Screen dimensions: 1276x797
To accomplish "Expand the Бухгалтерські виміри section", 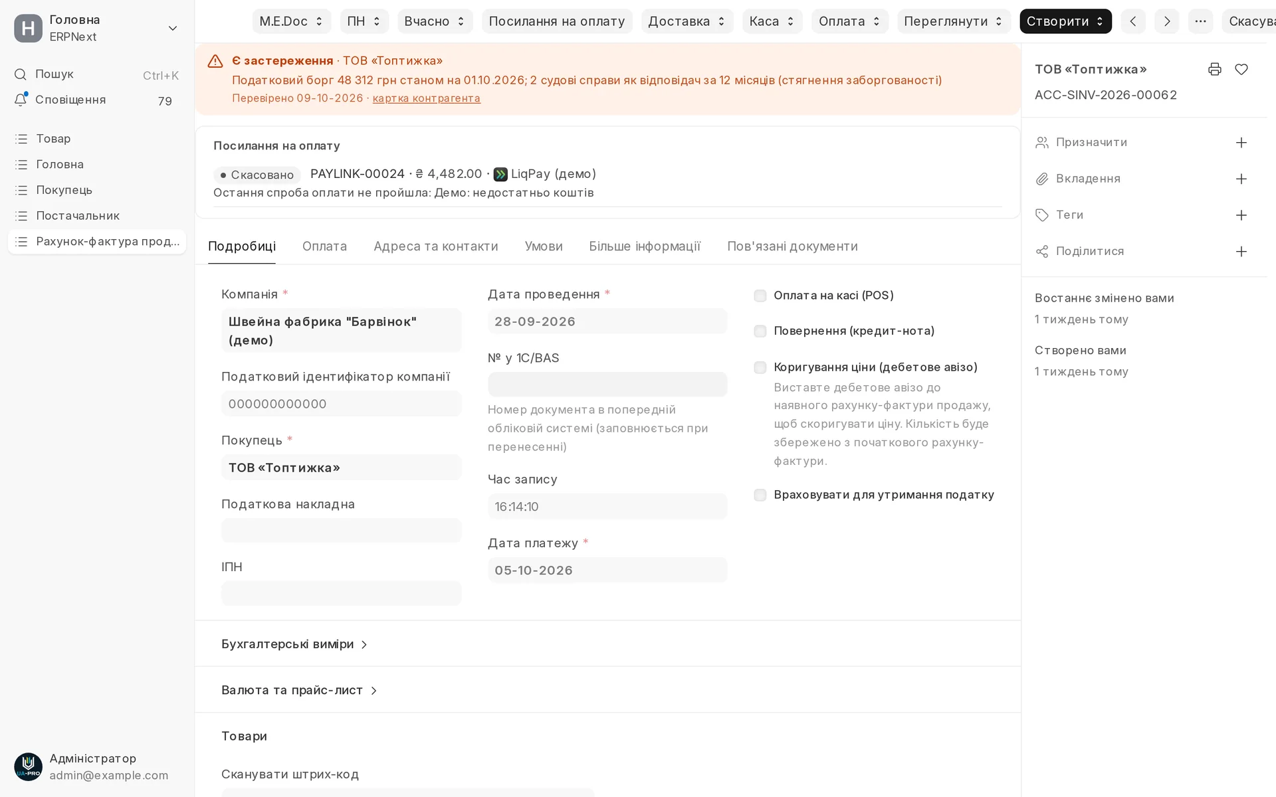I will pyautogui.click(x=294, y=644).
